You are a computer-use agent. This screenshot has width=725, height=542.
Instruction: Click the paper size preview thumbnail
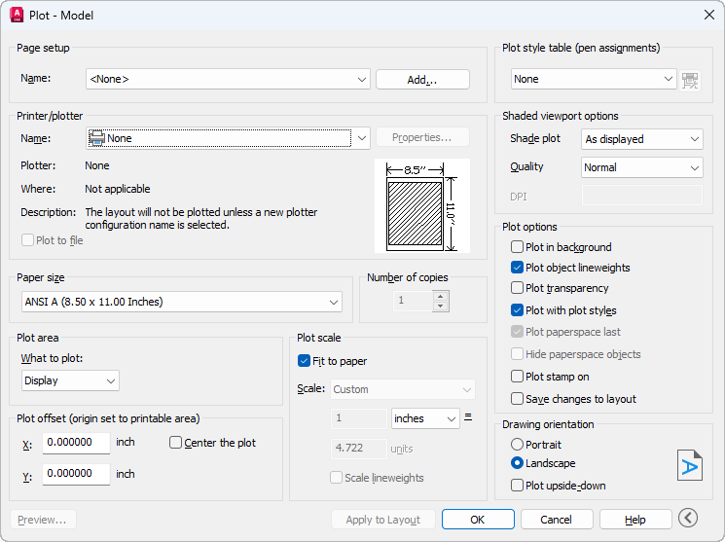pos(421,205)
